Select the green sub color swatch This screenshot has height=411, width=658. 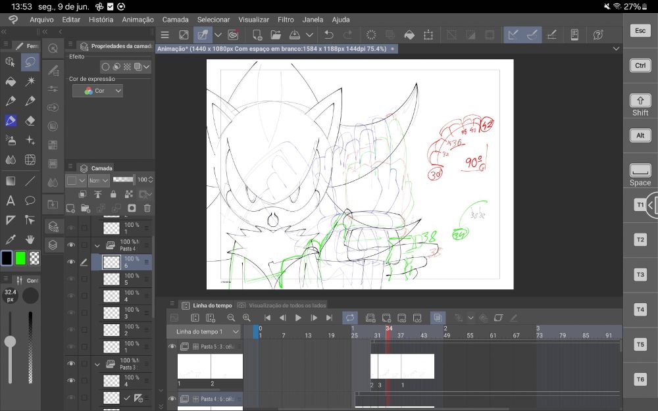tap(20, 258)
